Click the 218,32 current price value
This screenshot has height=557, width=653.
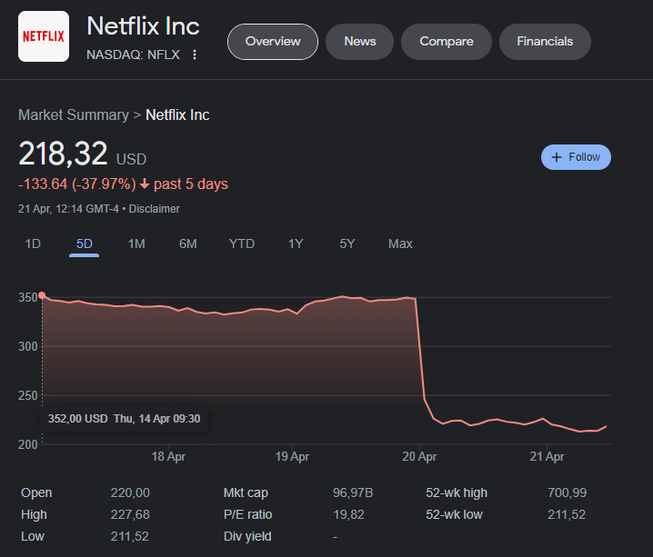click(63, 154)
